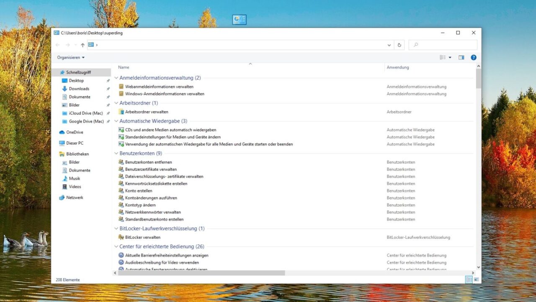Collapse the Automatische Wiedergabe section

116,121
